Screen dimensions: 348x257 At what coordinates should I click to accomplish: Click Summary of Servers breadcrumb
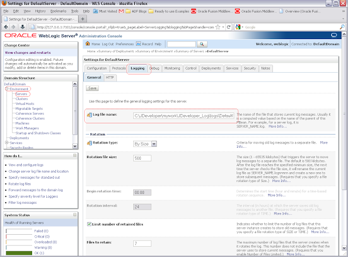[190, 51]
